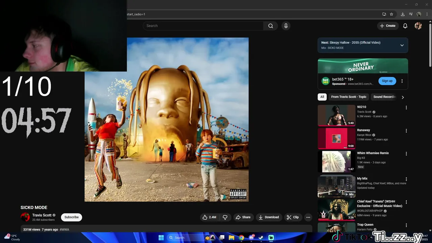Open weather widget showing 12°C Cloudy
This screenshot has height=243, width=432.
[12, 238]
